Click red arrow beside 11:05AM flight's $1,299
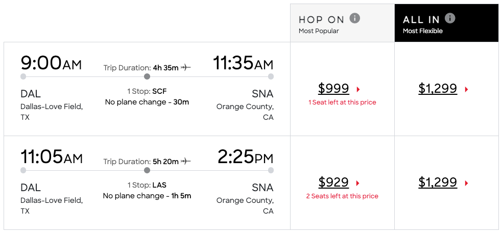 point(466,183)
